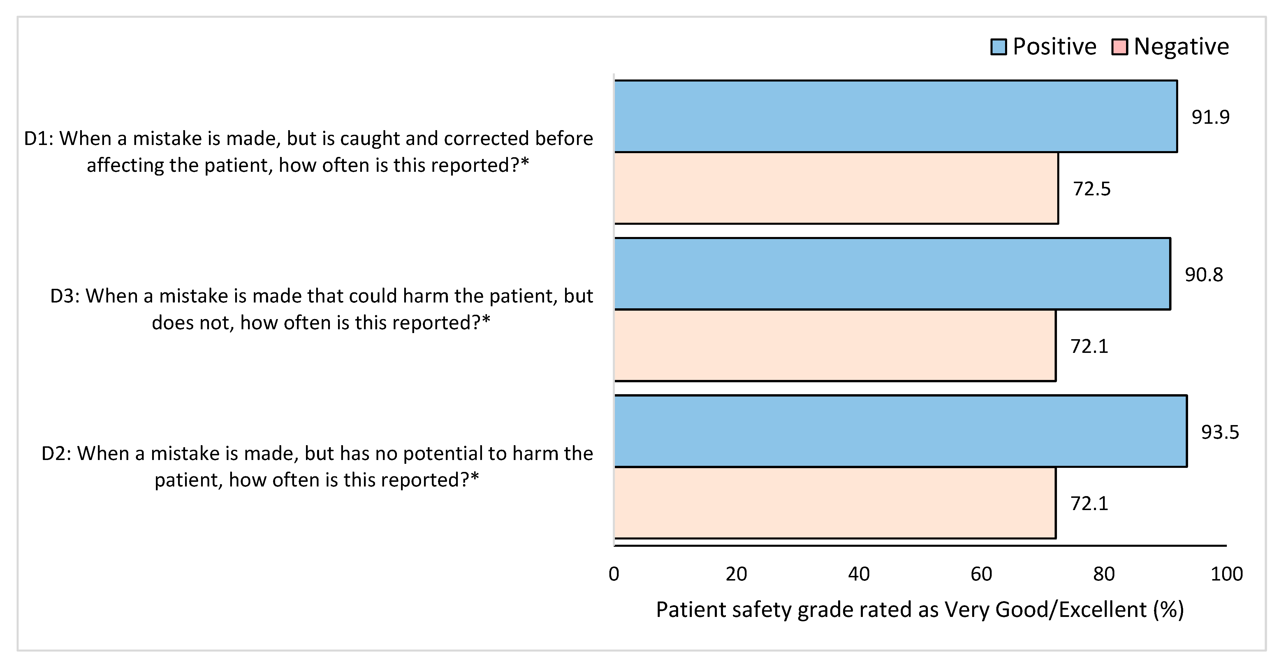
Task: Select the Negative legend label
Action: tap(1181, 47)
